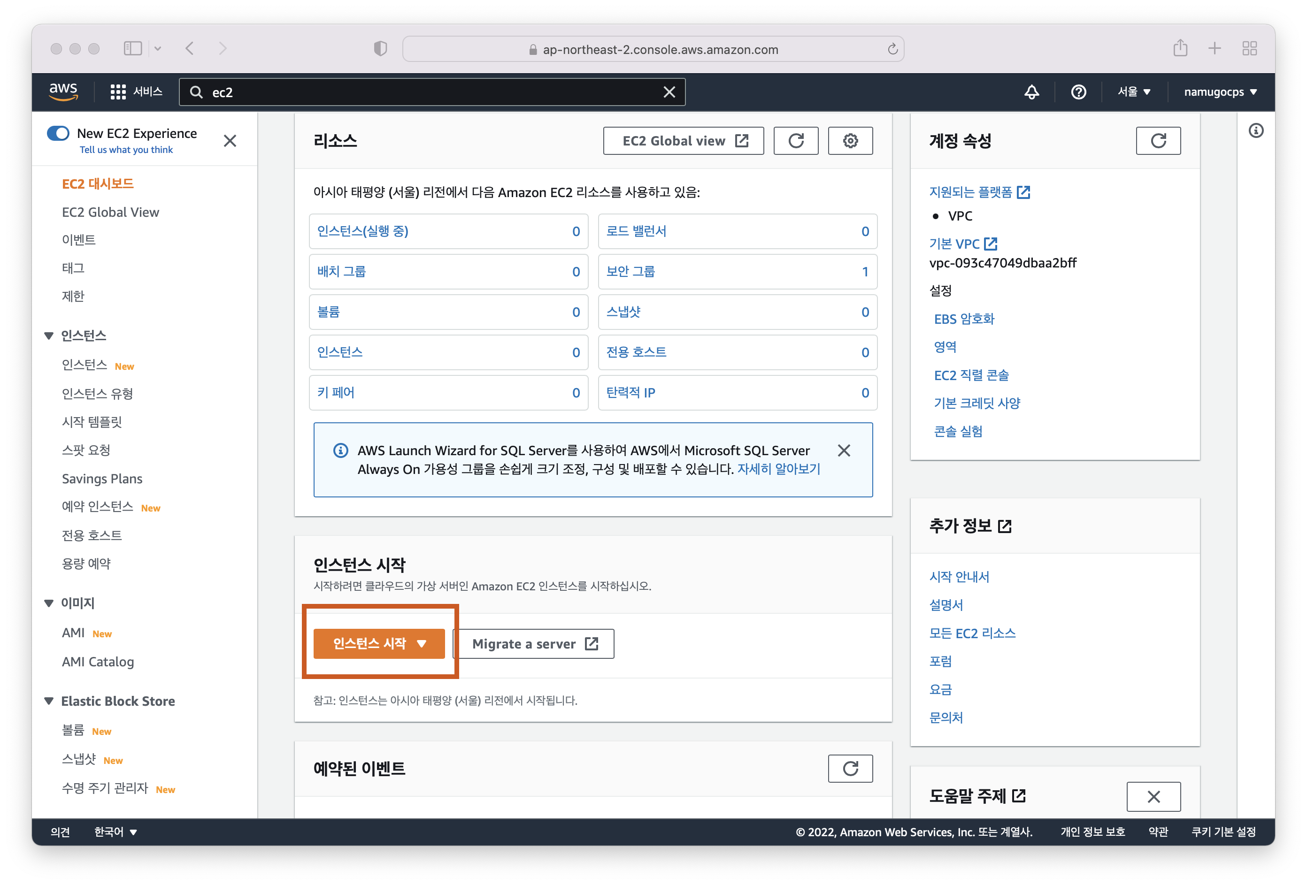This screenshot has height=885, width=1307.
Task: Open the 인스턴스 시작 launch instance dropdown
Action: coord(379,643)
